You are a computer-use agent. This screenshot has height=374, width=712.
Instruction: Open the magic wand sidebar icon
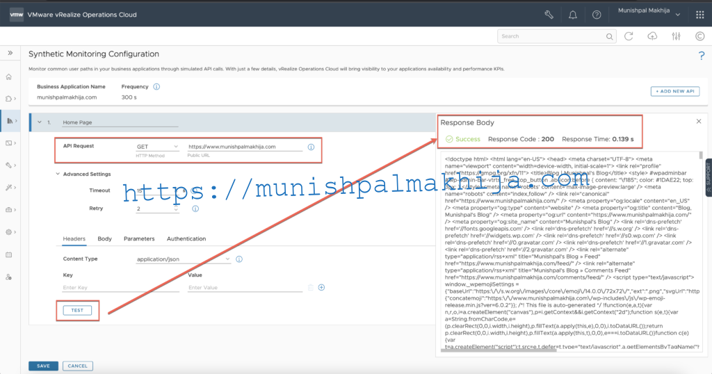[9, 188]
